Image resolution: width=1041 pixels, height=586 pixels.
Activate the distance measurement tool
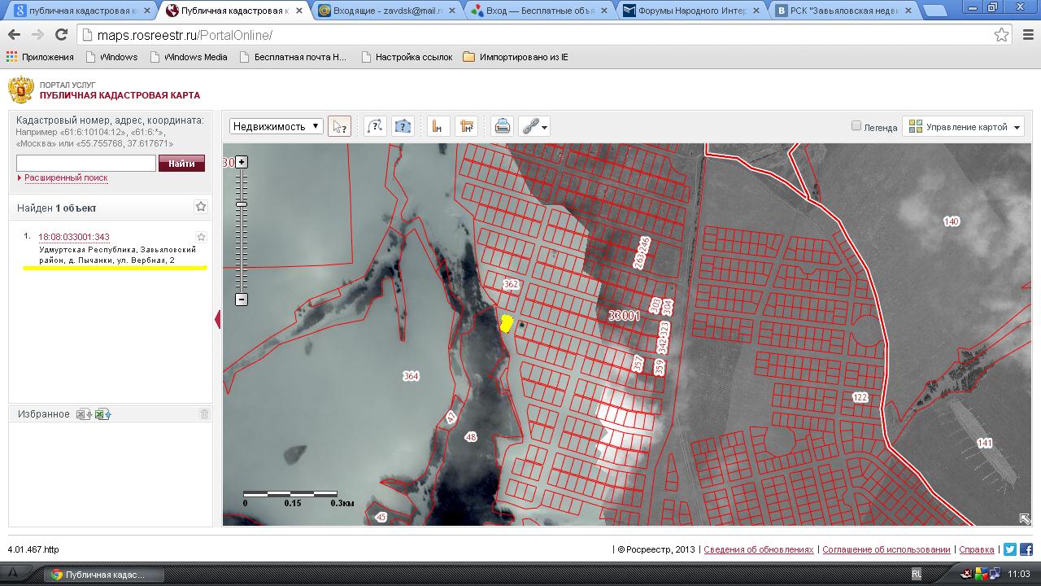point(438,126)
